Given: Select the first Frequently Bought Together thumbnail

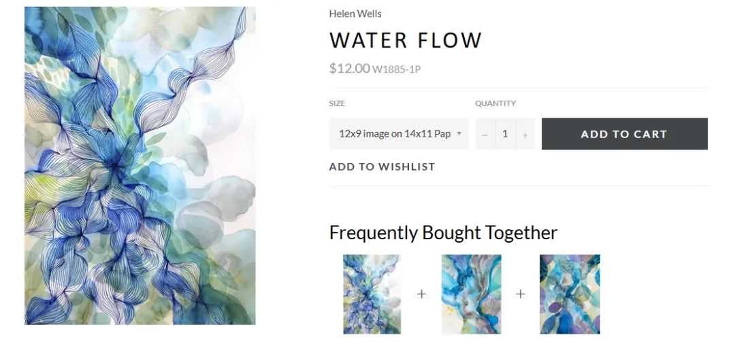Looking at the screenshot, I should click(x=372, y=294).
